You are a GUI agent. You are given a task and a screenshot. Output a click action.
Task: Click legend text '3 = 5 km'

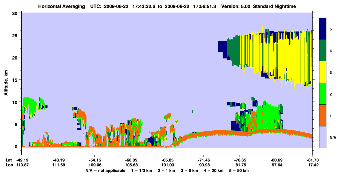tap(190, 171)
